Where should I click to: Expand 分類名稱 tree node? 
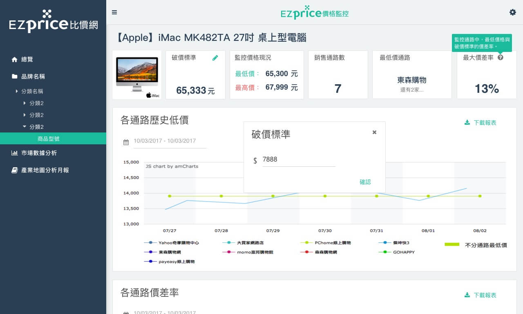[32, 91]
